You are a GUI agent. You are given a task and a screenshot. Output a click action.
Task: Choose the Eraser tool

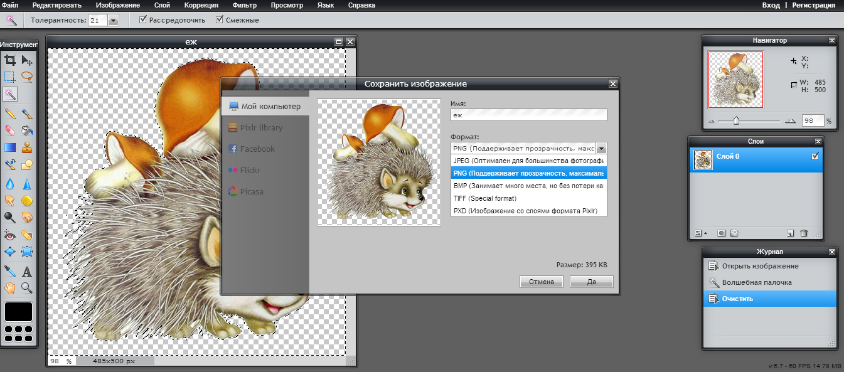click(x=10, y=130)
